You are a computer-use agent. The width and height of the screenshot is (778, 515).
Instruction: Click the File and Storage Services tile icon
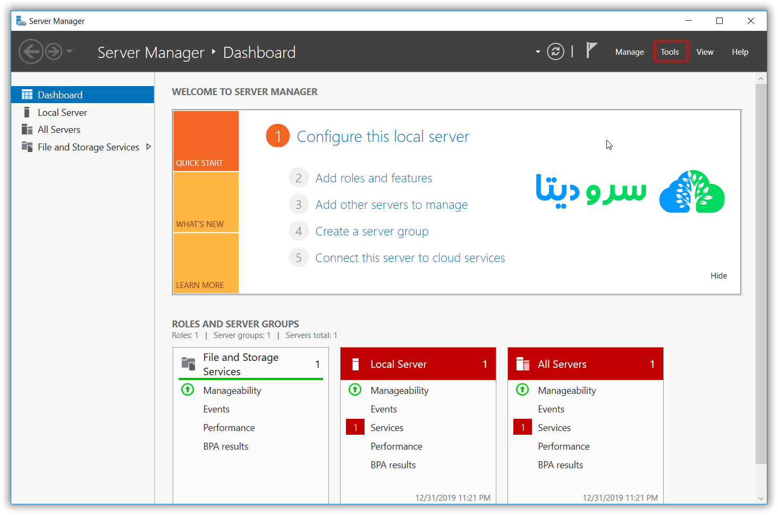coord(188,364)
